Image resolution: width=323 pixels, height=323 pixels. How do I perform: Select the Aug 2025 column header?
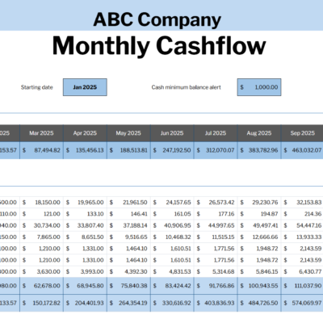(259, 133)
